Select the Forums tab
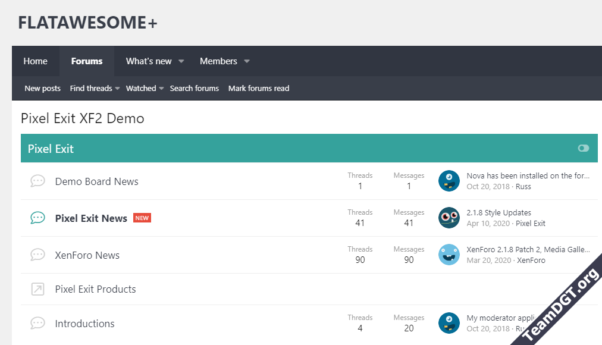The height and width of the screenshot is (345, 602). tap(87, 61)
